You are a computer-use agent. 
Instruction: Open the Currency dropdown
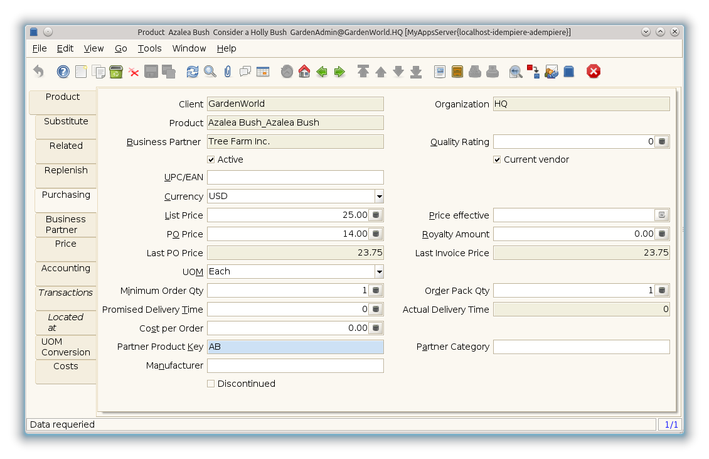379,197
